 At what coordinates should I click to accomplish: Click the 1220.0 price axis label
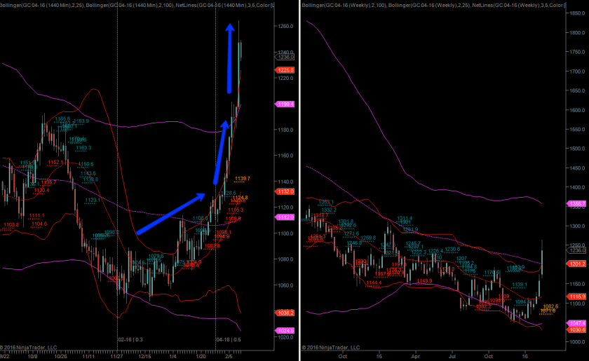[285, 78]
